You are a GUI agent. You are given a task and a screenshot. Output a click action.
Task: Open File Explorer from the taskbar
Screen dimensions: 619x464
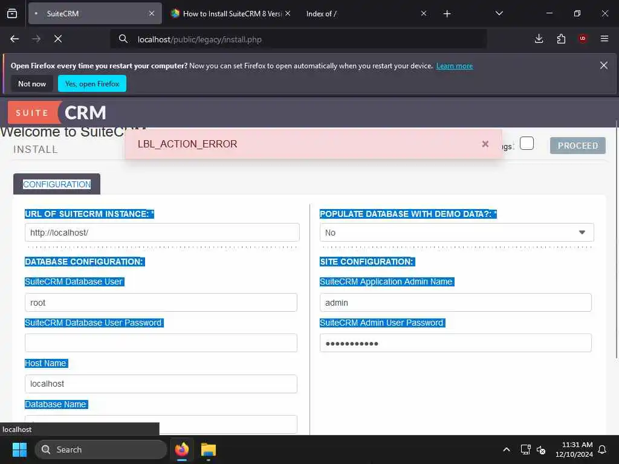[209, 449]
